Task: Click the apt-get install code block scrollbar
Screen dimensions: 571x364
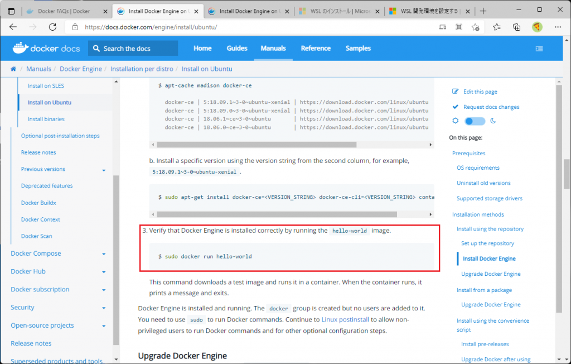Action: pos(277,214)
